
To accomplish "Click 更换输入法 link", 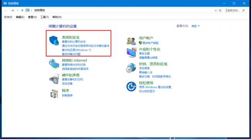I will point(146,72).
